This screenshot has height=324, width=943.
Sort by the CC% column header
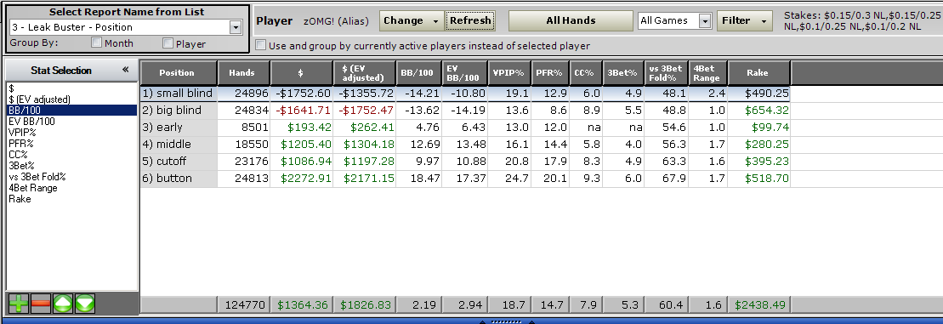[x=586, y=73]
